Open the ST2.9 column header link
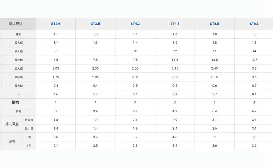The height and width of the screenshot is (167, 273). click(x=56, y=24)
